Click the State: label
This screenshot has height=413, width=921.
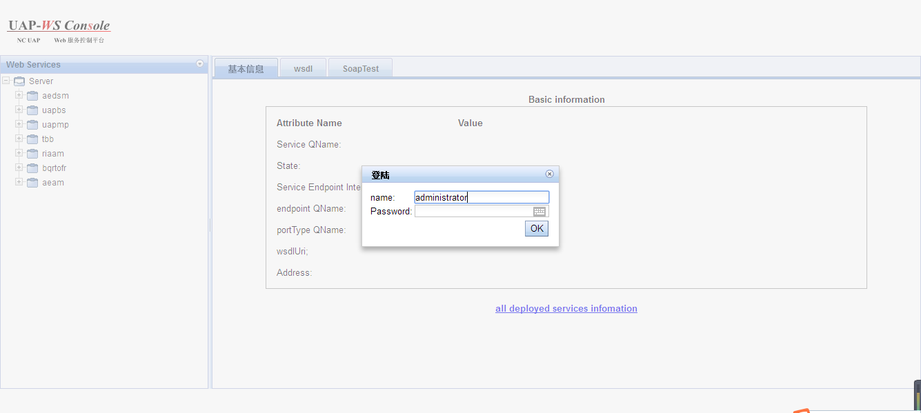click(288, 165)
